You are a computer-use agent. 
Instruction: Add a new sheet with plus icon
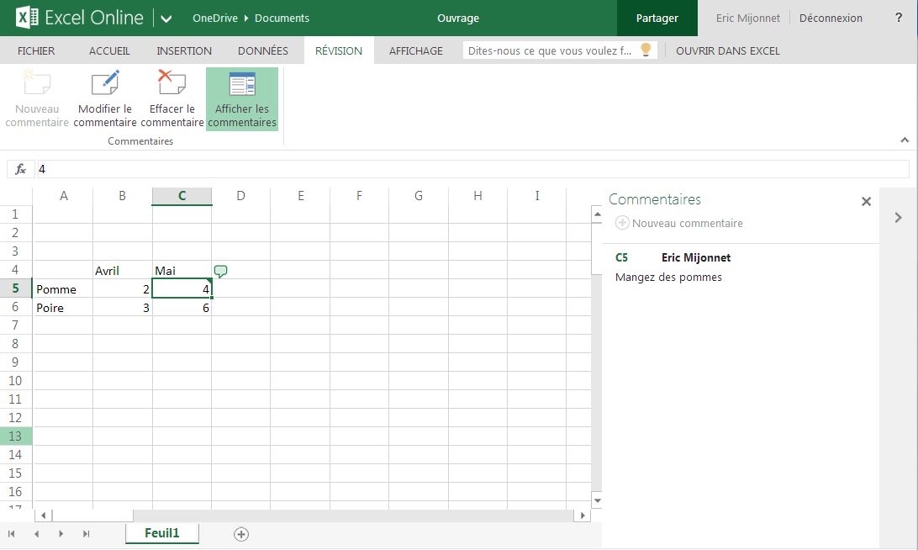pyautogui.click(x=241, y=534)
